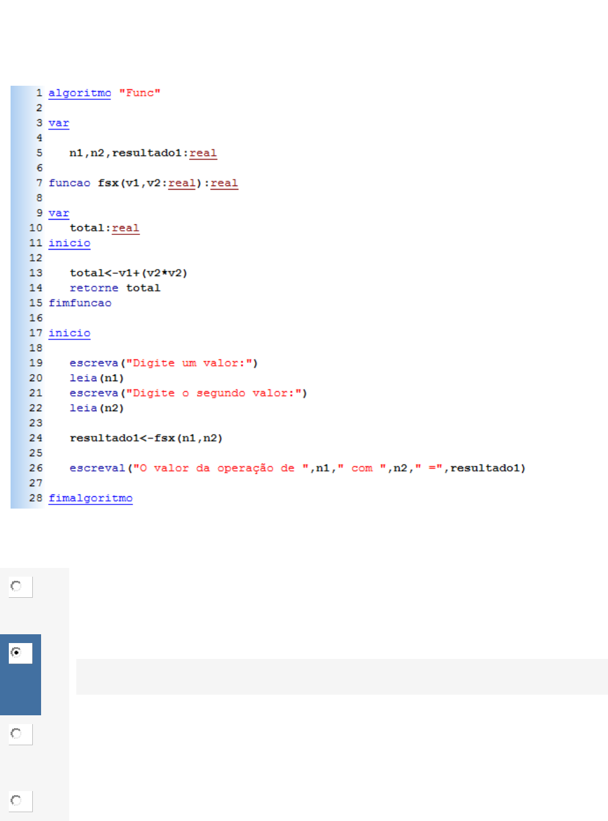
Task: Click the underlined "algoritmo" keyword on line 1
Action: tap(79, 93)
